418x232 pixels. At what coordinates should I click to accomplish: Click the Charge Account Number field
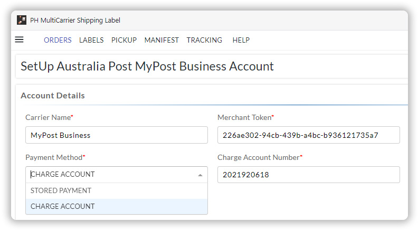(x=308, y=175)
